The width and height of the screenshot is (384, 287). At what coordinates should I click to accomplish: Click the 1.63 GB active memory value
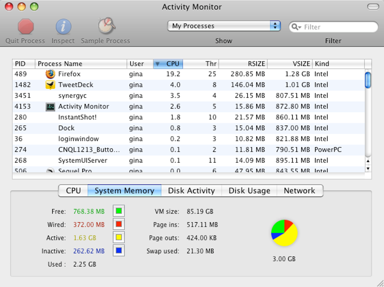[x=85, y=238]
